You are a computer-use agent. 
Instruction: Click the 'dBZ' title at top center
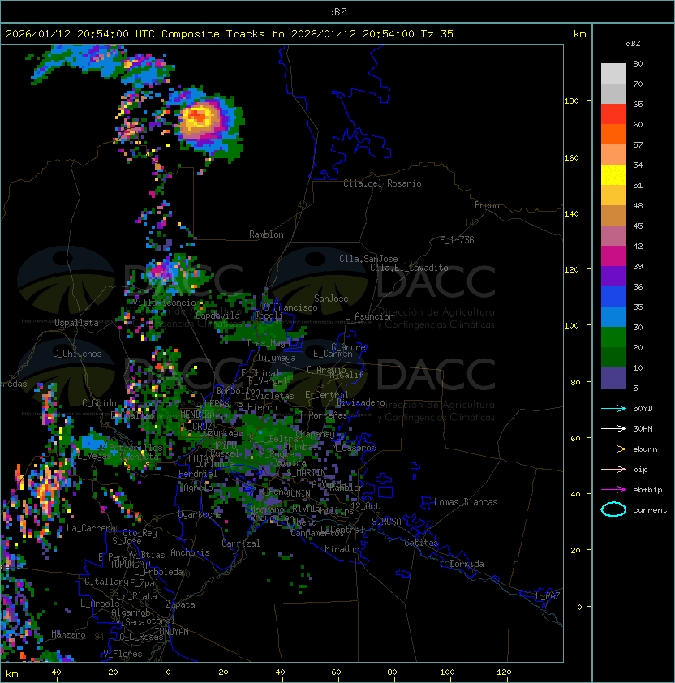point(337,11)
